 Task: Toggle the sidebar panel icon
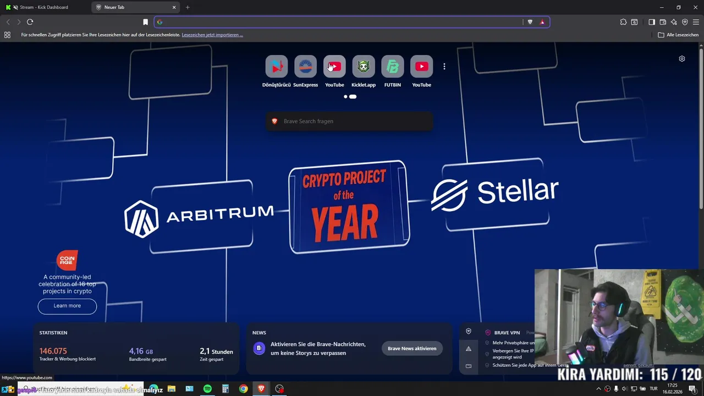[652, 22]
